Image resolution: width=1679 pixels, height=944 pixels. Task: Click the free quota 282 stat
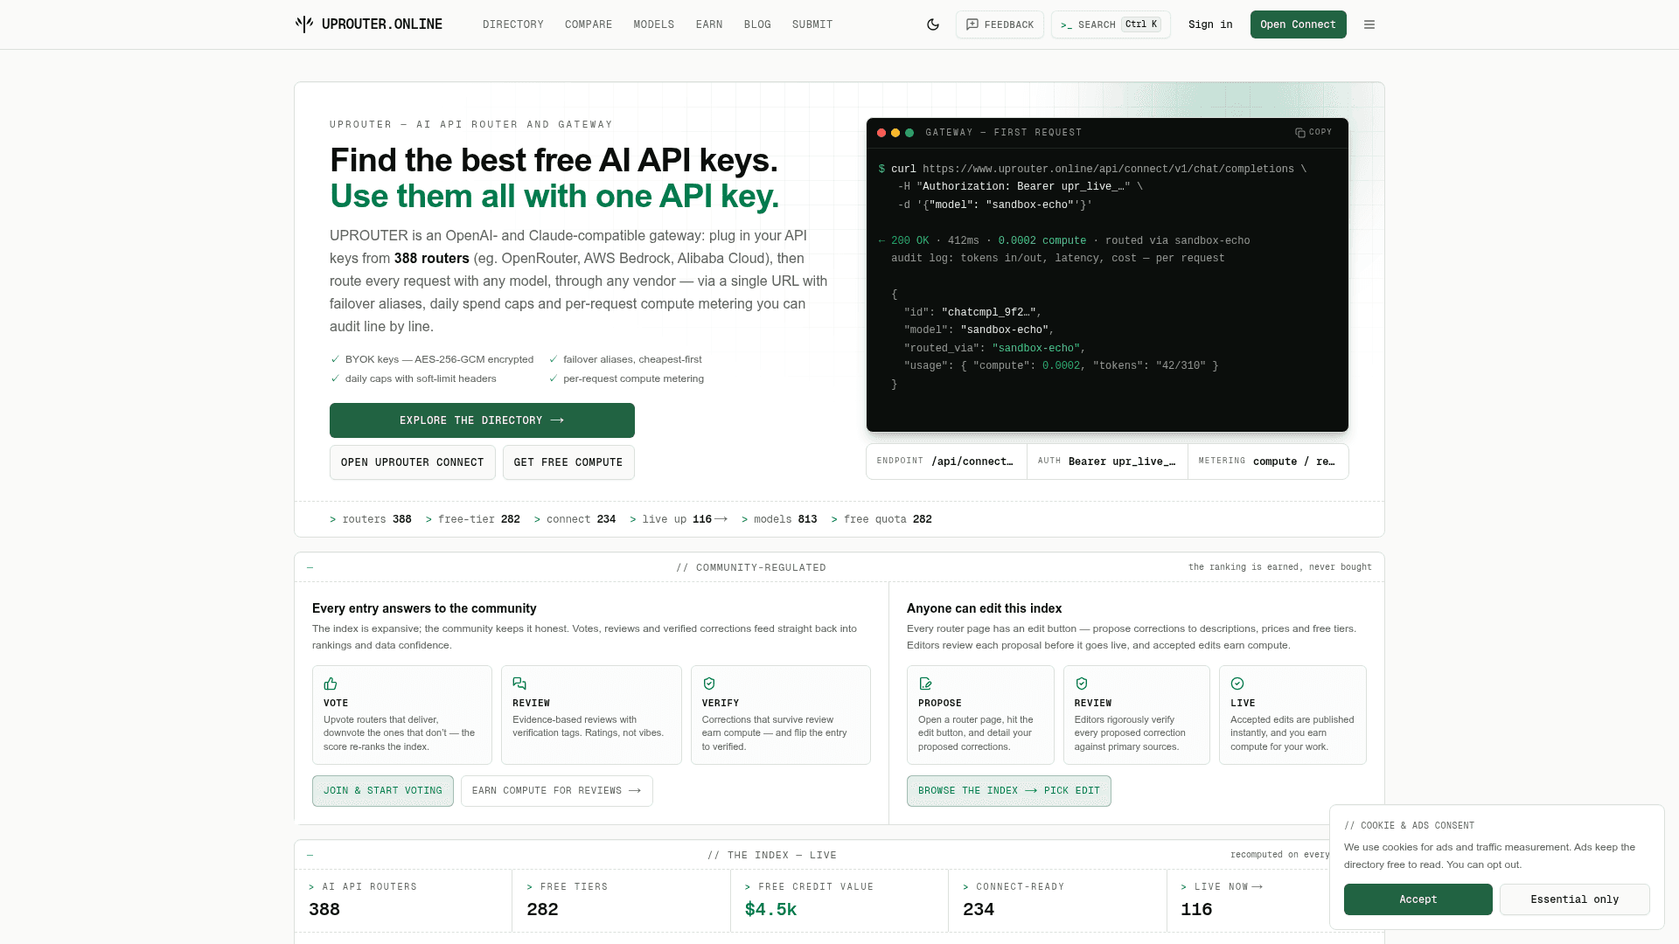click(881, 519)
